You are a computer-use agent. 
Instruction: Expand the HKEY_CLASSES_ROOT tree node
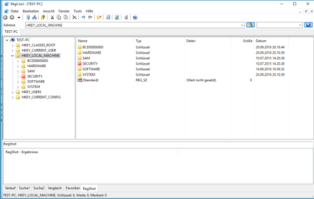tap(13, 45)
